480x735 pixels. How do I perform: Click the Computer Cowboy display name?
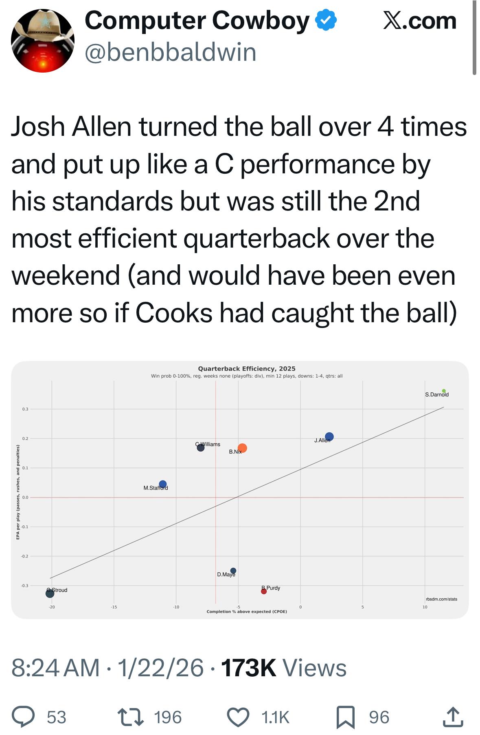(197, 21)
